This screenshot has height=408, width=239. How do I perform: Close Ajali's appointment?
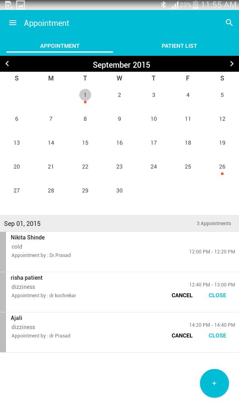(217, 335)
